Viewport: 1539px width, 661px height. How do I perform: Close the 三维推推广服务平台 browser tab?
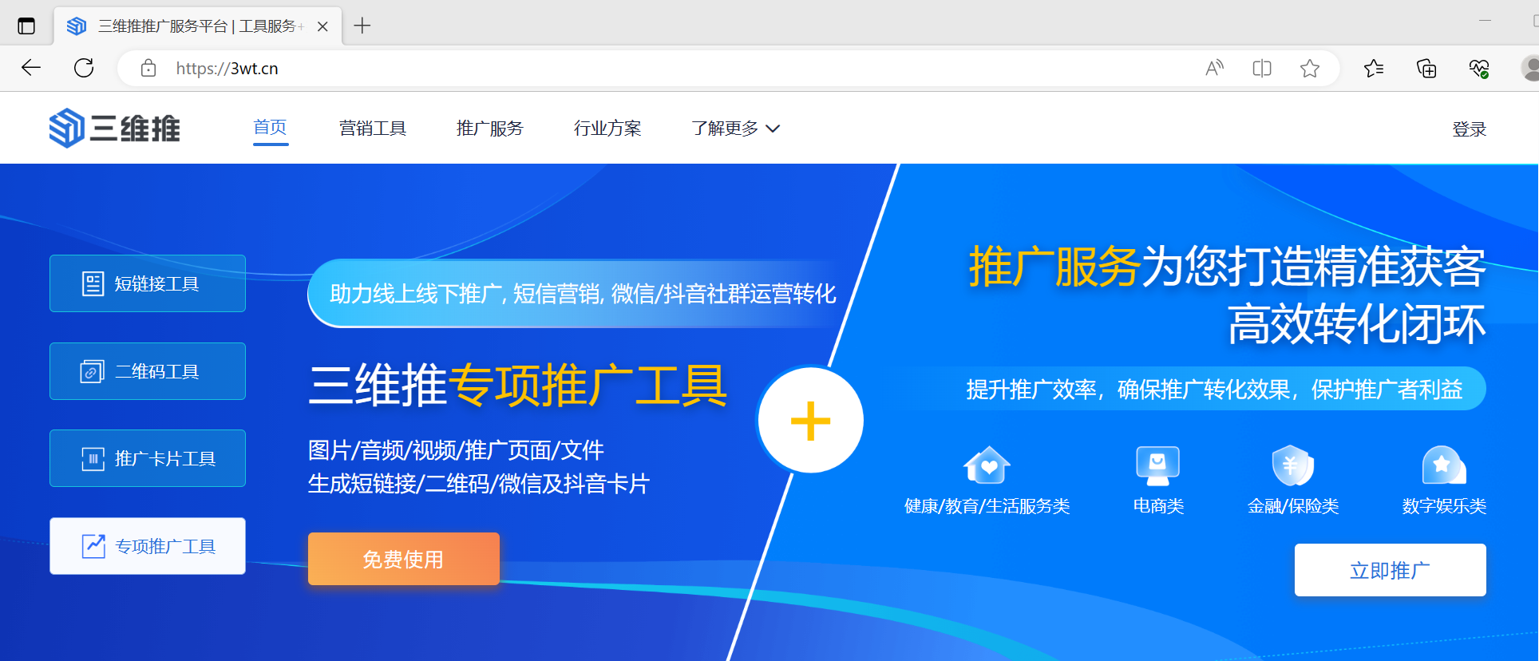pyautogui.click(x=322, y=26)
